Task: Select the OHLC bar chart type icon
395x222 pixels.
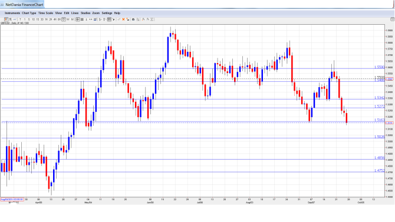Action: click(11, 19)
